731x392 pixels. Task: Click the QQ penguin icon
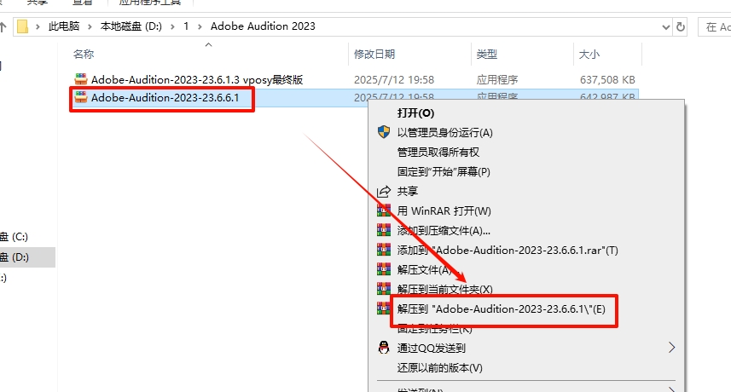384,348
